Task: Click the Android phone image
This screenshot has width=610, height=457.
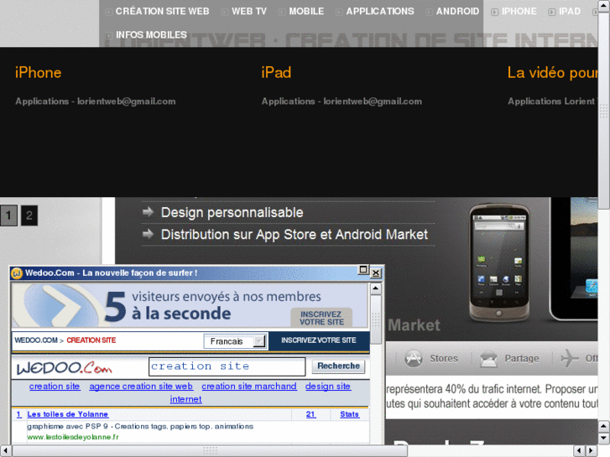Action: click(x=499, y=263)
